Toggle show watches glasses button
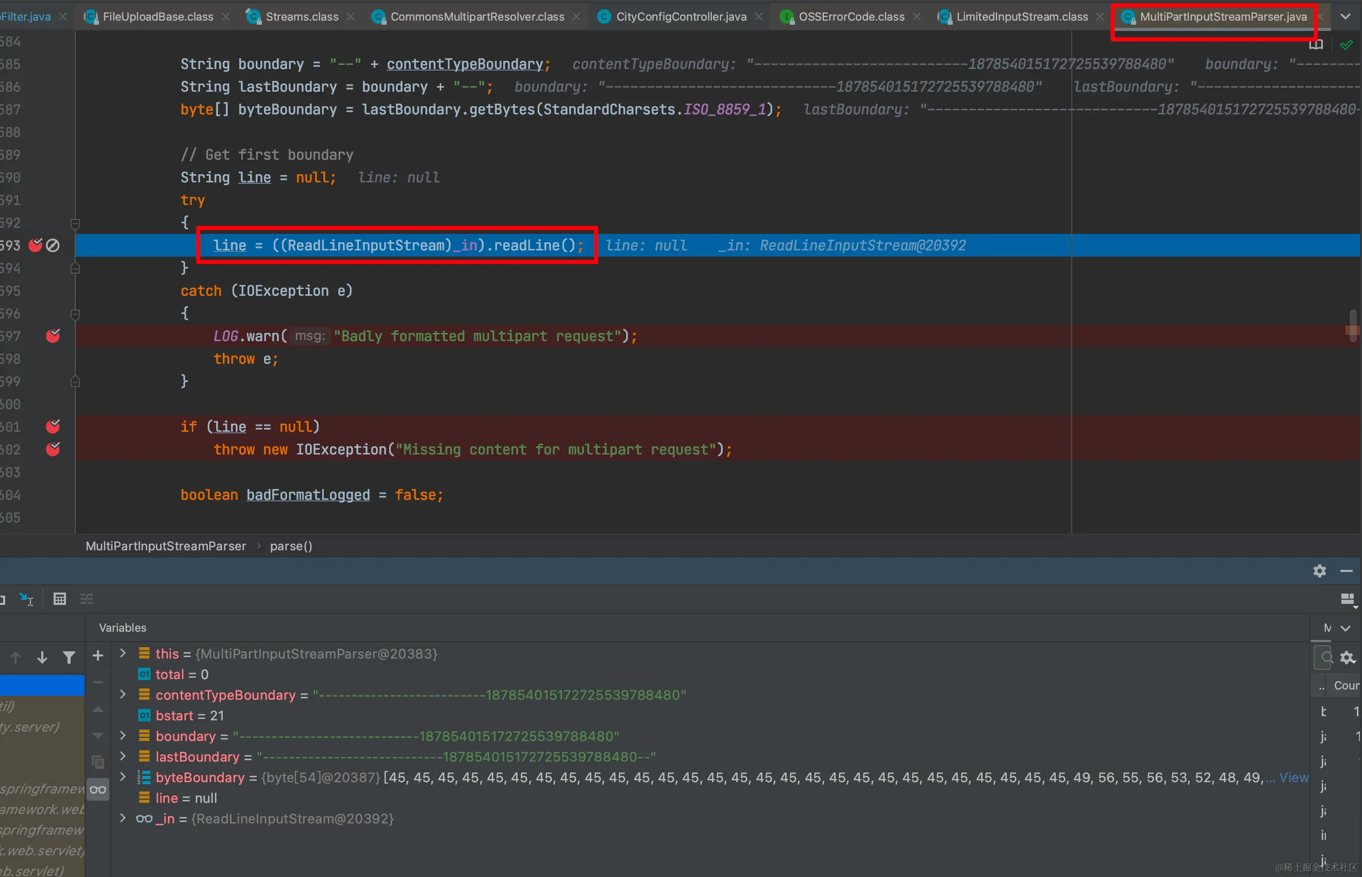Viewport: 1362px width, 877px height. (97, 789)
